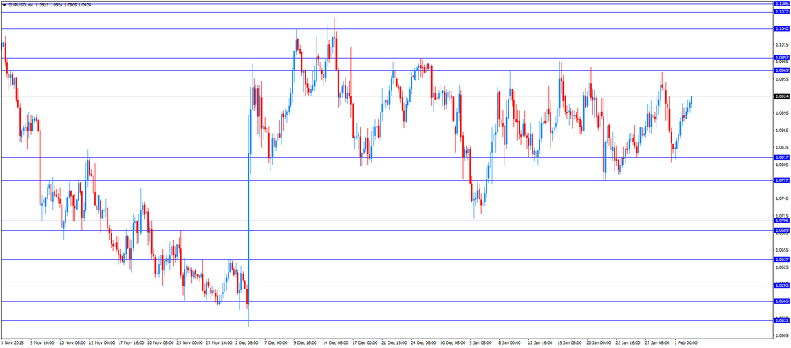This screenshot has height=348, width=791.
Task: Select the 1.0969 horizontal line price label
Action: coord(781,70)
